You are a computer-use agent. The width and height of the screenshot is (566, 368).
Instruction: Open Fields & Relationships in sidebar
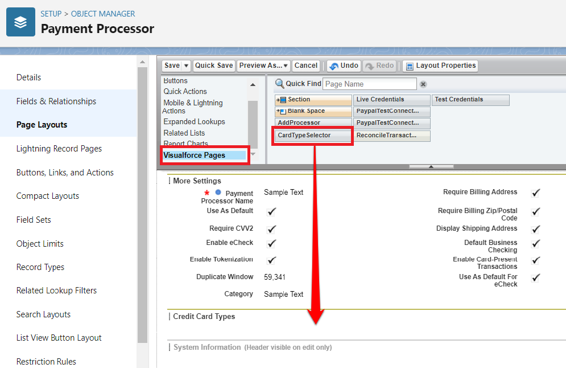pos(56,101)
